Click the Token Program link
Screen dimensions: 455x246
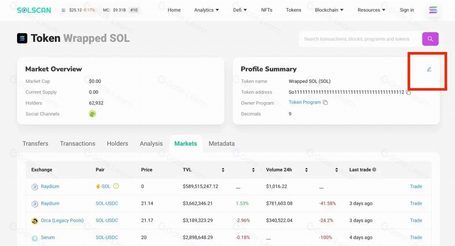tap(305, 102)
